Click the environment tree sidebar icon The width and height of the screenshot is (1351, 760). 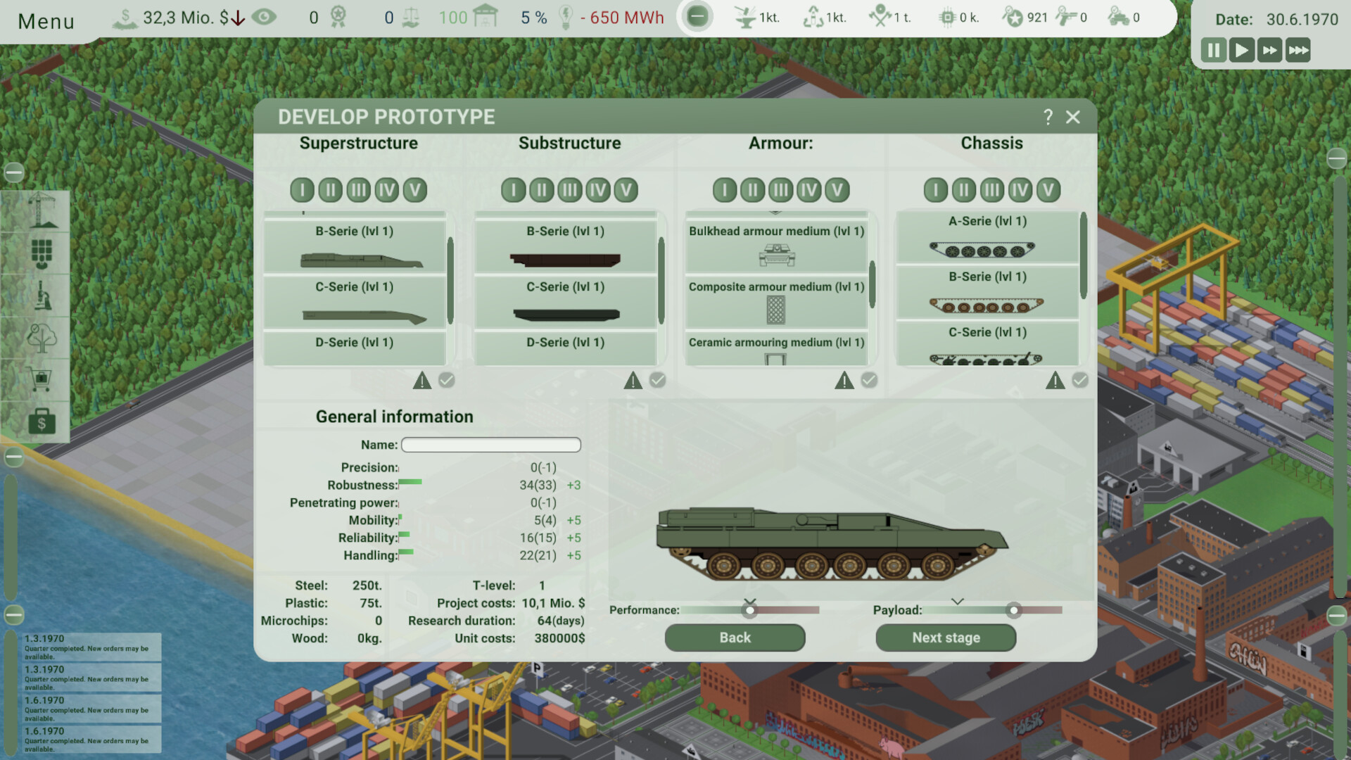42,338
